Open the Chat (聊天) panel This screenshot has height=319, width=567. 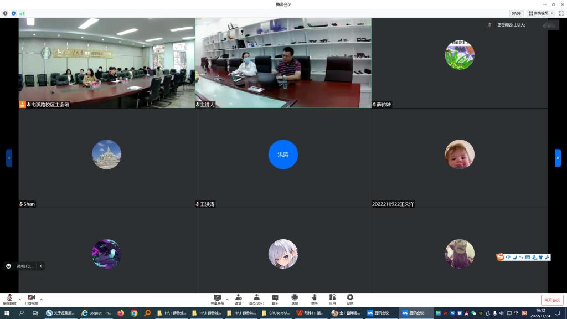pos(275,299)
